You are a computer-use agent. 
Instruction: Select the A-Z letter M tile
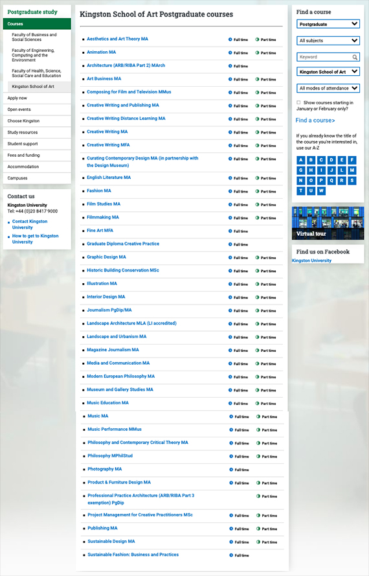(352, 170)
